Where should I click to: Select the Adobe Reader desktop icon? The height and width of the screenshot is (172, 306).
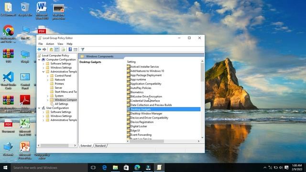coord(25,104)
